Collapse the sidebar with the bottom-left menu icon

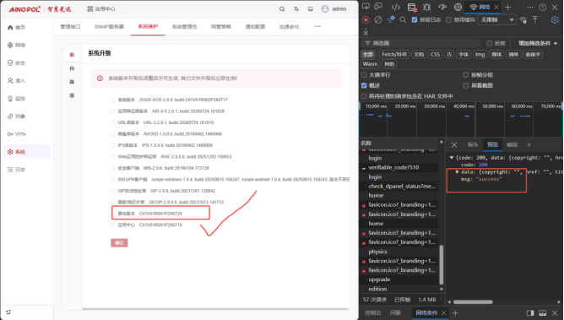[x=8, y=312]
